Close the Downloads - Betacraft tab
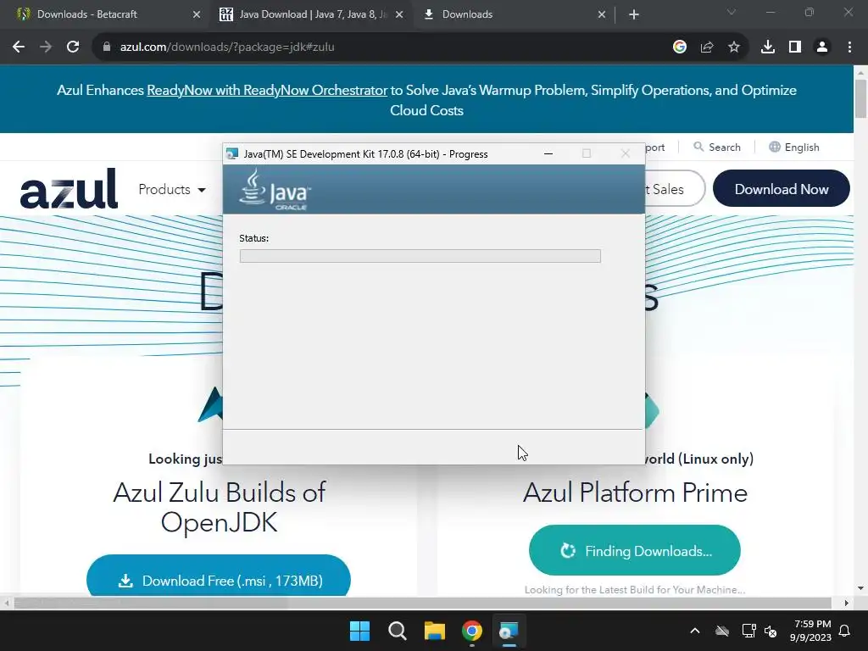This screenshot has height=651, width=868. click(x=196, y=15)
